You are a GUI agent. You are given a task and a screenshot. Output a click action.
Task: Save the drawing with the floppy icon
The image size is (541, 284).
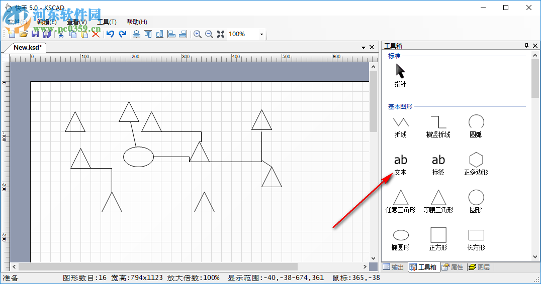[x=35, y=34]
